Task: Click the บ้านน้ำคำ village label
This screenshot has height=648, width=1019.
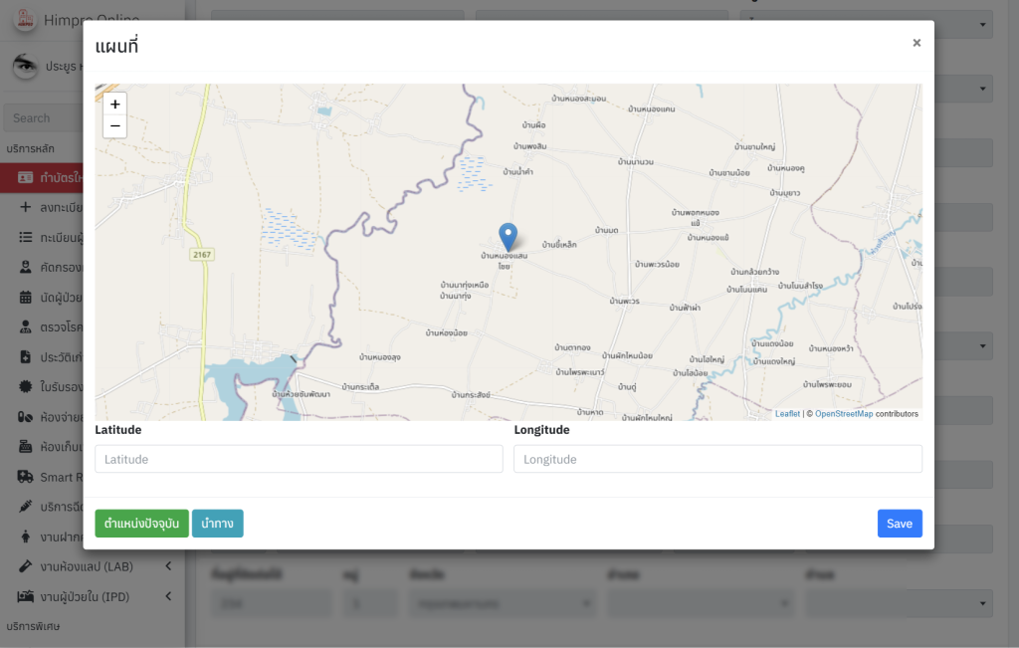Action: [517, 171]
